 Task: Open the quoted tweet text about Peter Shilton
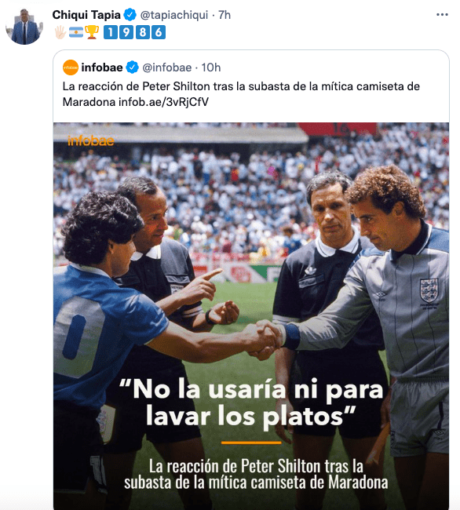click(241, 94)
